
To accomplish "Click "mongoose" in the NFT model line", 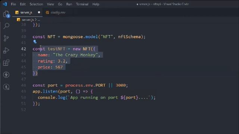I will point(73,37).
